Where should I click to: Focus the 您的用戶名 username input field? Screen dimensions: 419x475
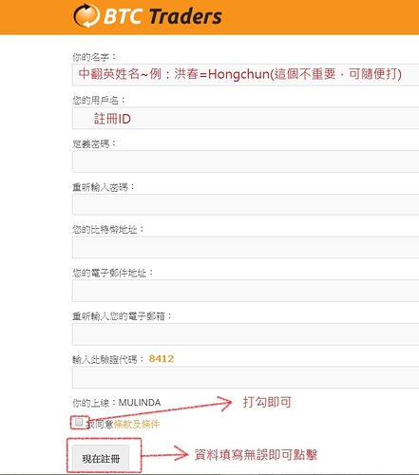[x=245, y=118]
